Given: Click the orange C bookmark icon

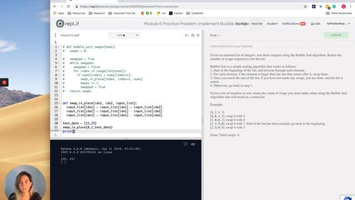Looking at the screenshot, I should (143, 13).
